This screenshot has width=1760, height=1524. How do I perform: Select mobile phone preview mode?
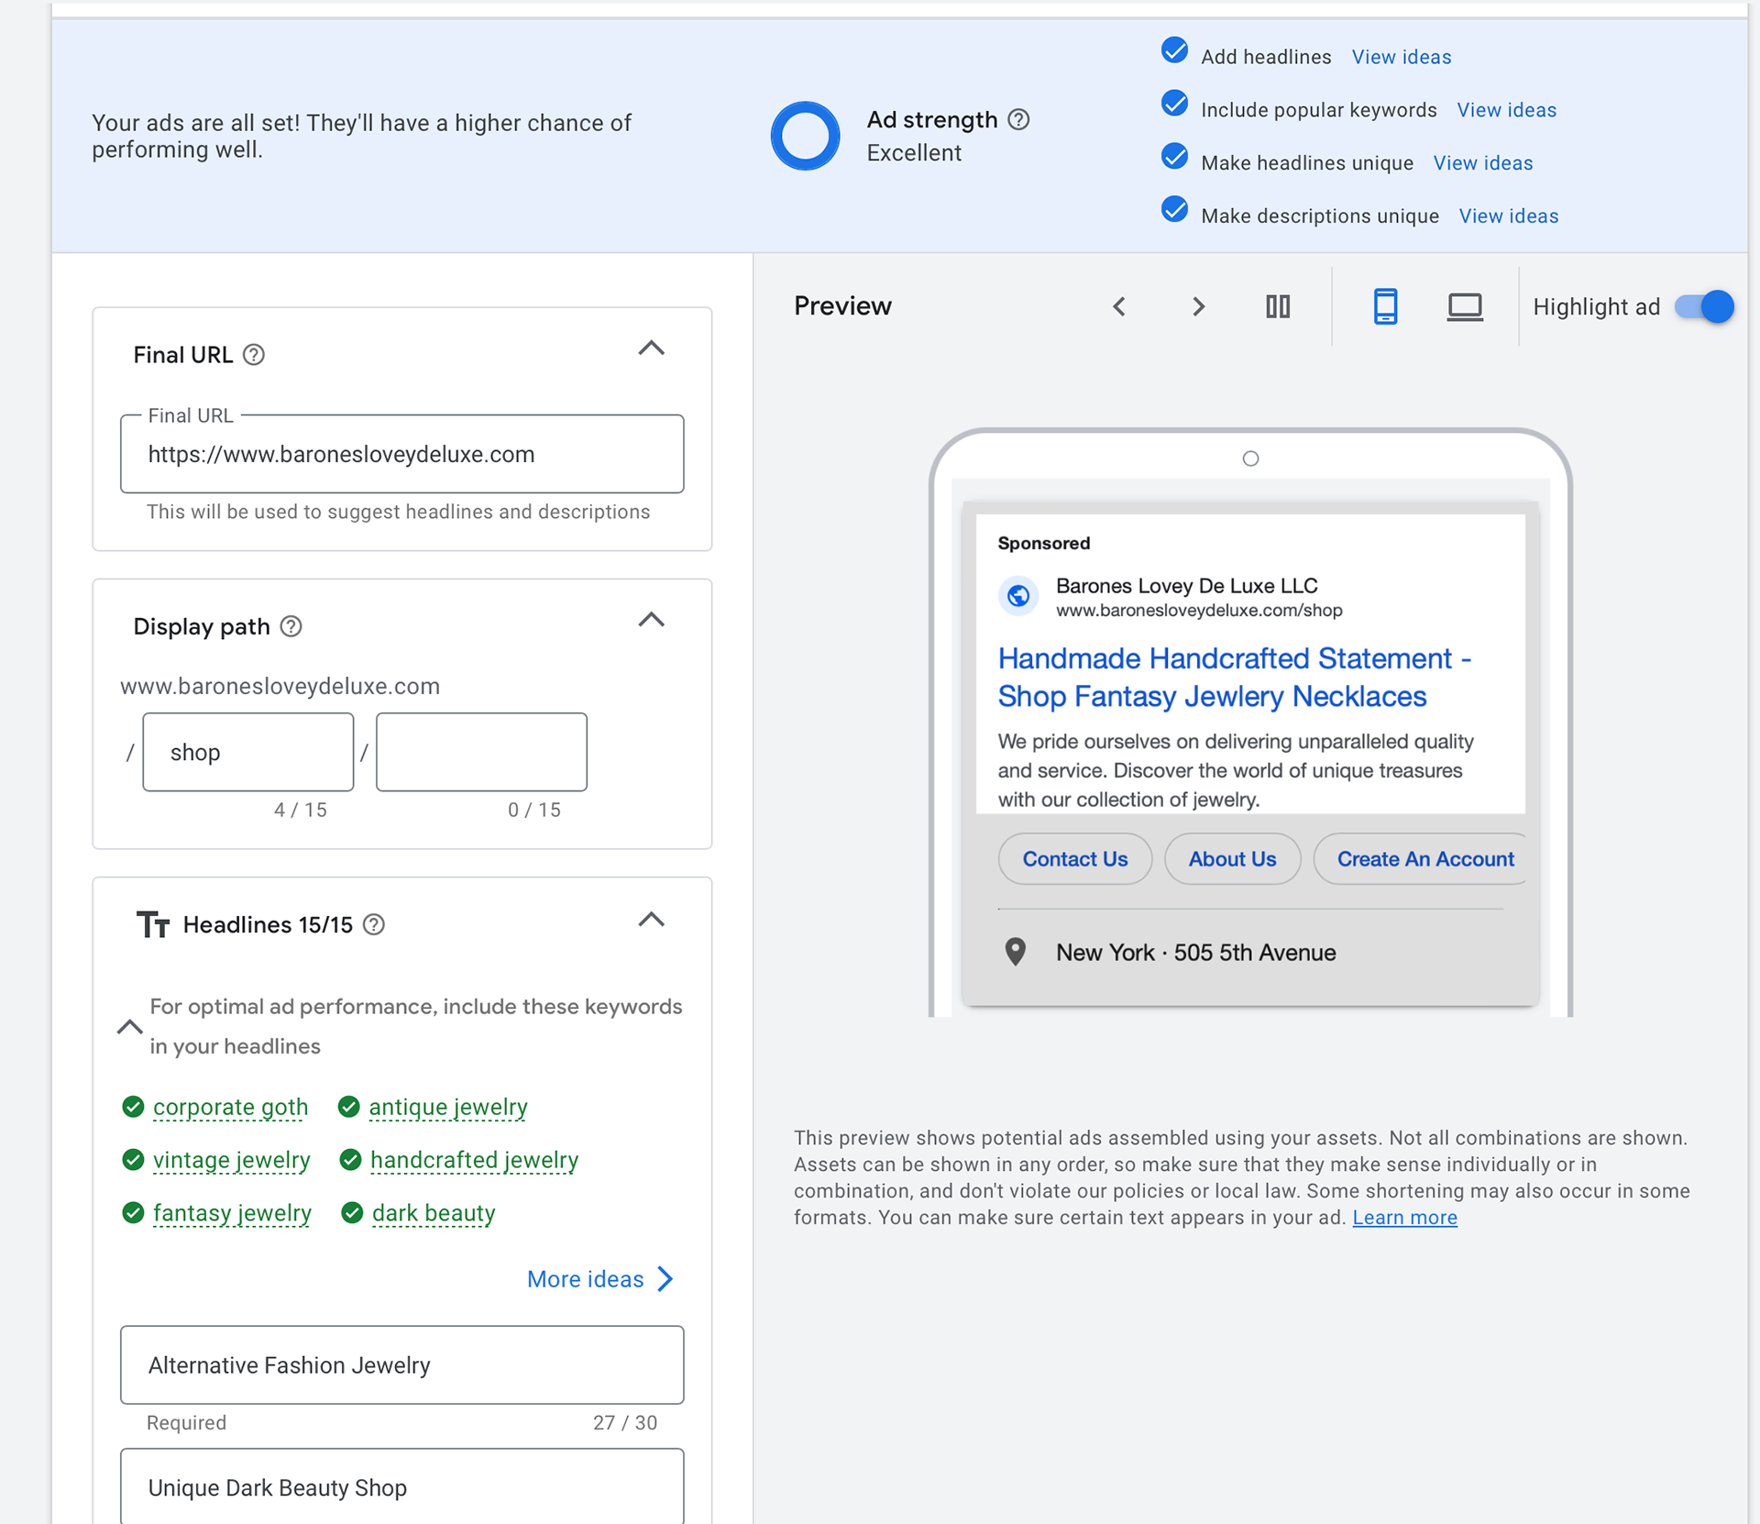(x=1385, y=306)
